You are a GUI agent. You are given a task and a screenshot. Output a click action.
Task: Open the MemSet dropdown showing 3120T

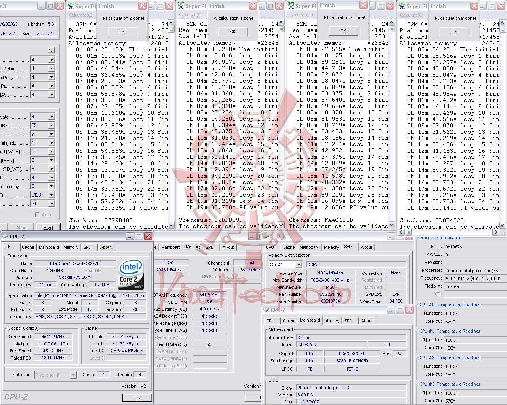click(x=51, y=195)
